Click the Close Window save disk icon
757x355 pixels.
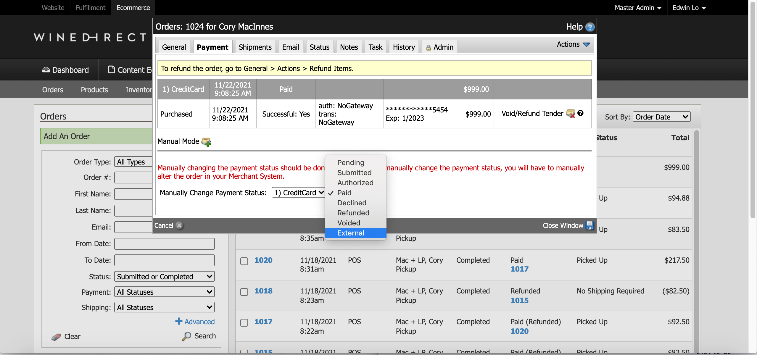(x=590, y=225)
